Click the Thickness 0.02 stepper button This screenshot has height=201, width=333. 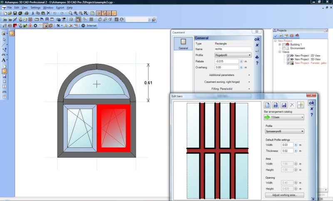pos(296,151)
